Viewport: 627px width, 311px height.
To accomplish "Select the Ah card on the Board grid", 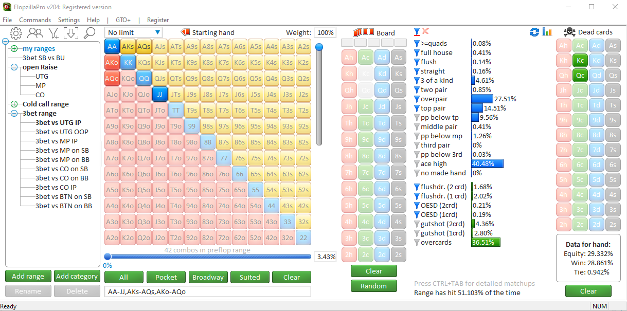I will pos(349,57).
